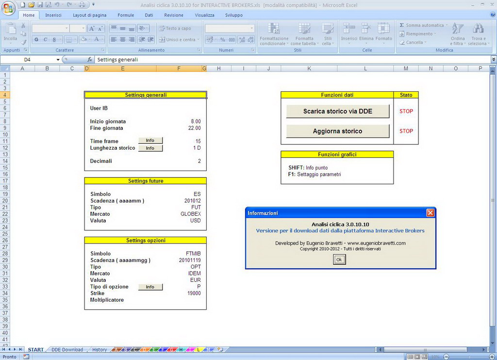
Task: Expand the Name Box dropdown arrow
Action: pos(58,60)
